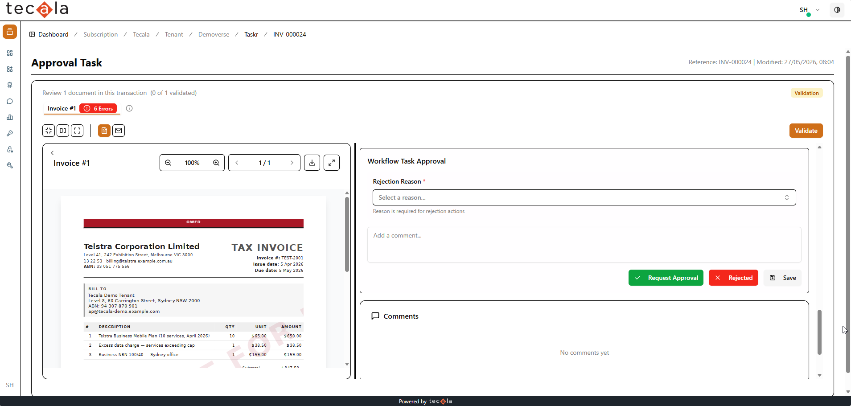This screenshot has height=406, width=851.
Task: Click the Validate button
Action: pos(806,131)
